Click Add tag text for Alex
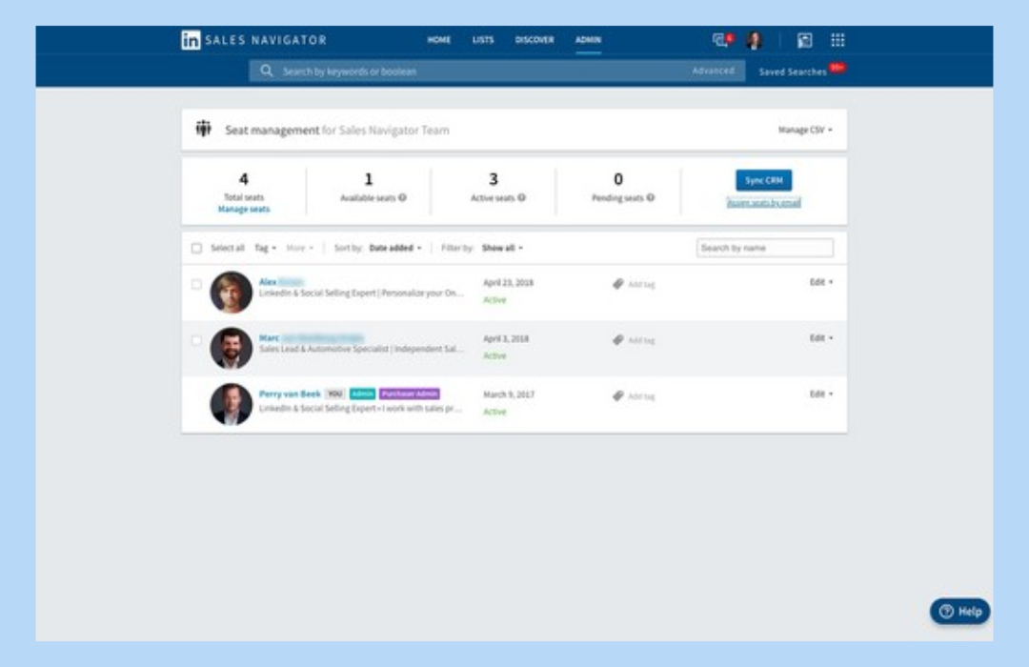This screenshot has width=1029, height=667. tap(641, 284)
